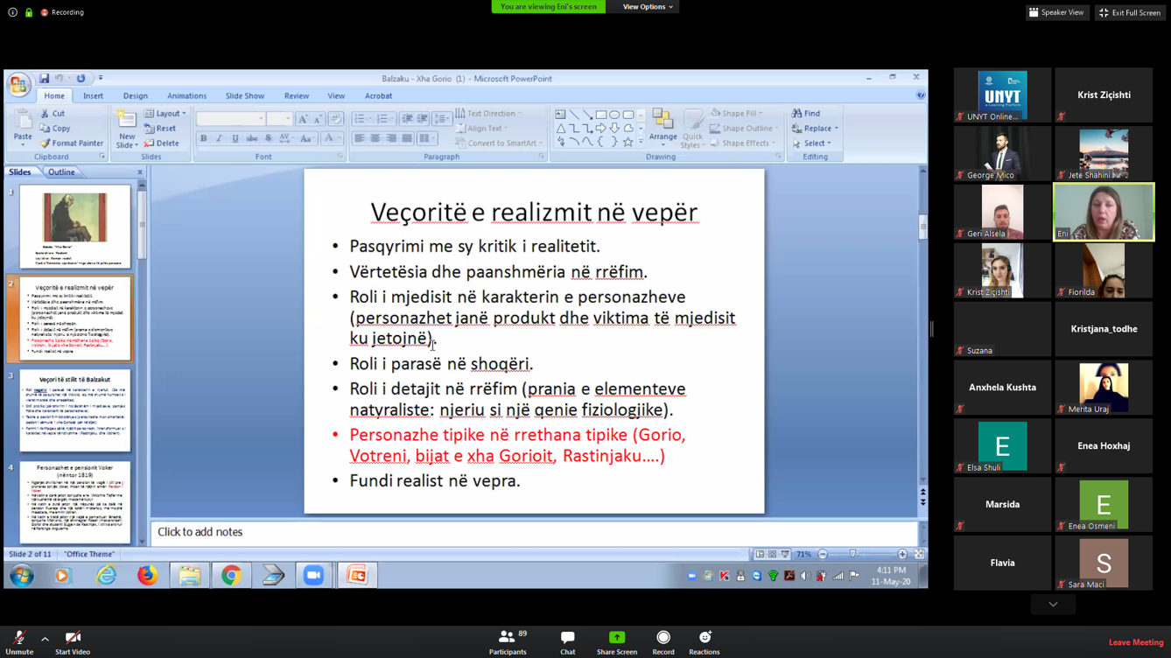Open the Animations ribbon tab
1171x658 pixels.
(x=186, y=96)
